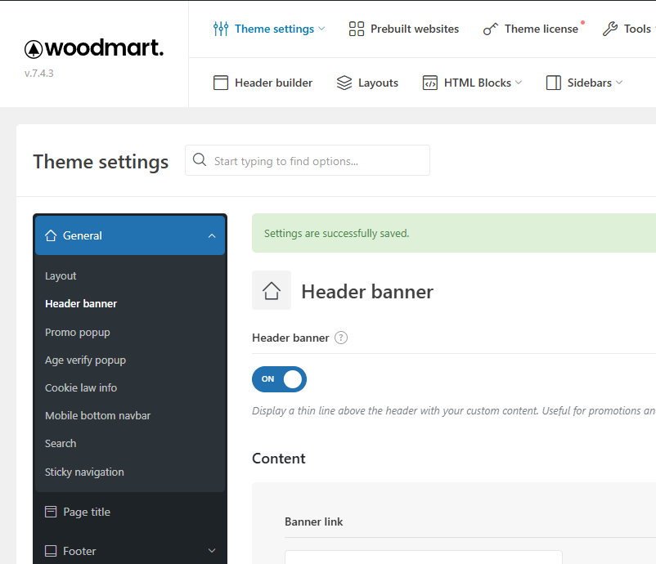Click the search magnifier icon

point(200,159)
